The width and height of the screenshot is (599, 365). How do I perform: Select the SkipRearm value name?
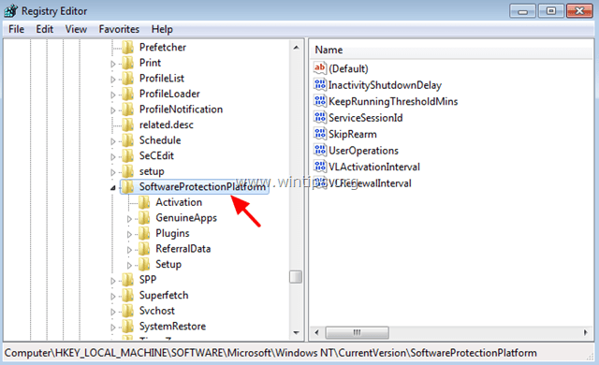tap(353, 135)
